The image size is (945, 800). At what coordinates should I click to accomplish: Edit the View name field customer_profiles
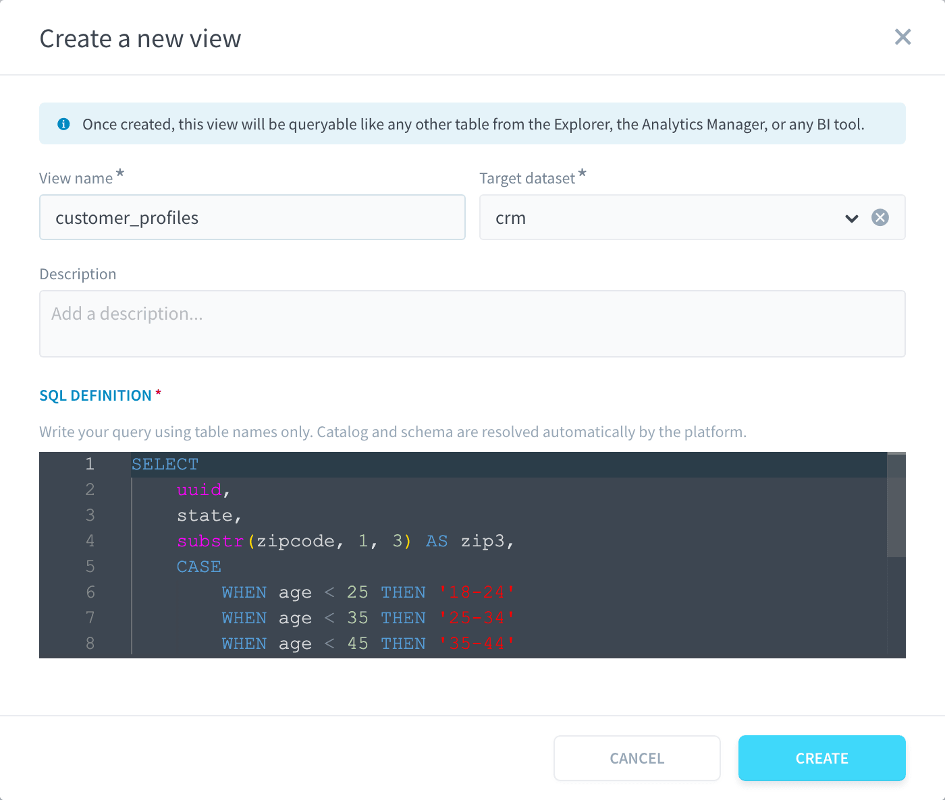(252, 217)
